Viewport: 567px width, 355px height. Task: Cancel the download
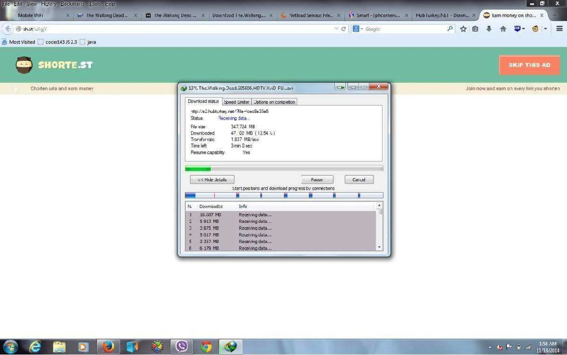click(x=359, y=179)
